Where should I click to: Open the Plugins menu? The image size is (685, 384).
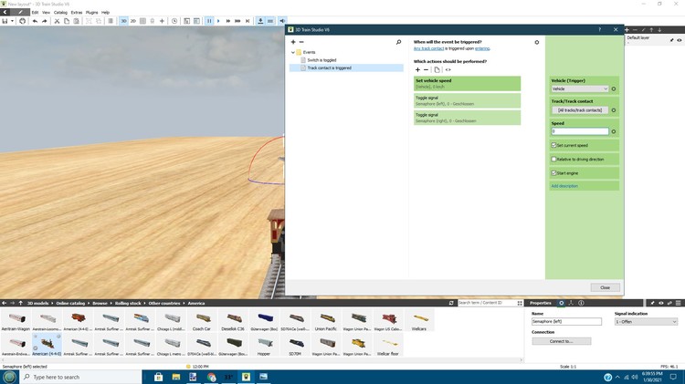(x=90, y=12)
